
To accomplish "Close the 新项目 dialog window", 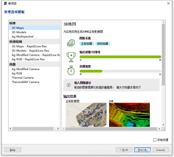I will (x=168, y=3).
